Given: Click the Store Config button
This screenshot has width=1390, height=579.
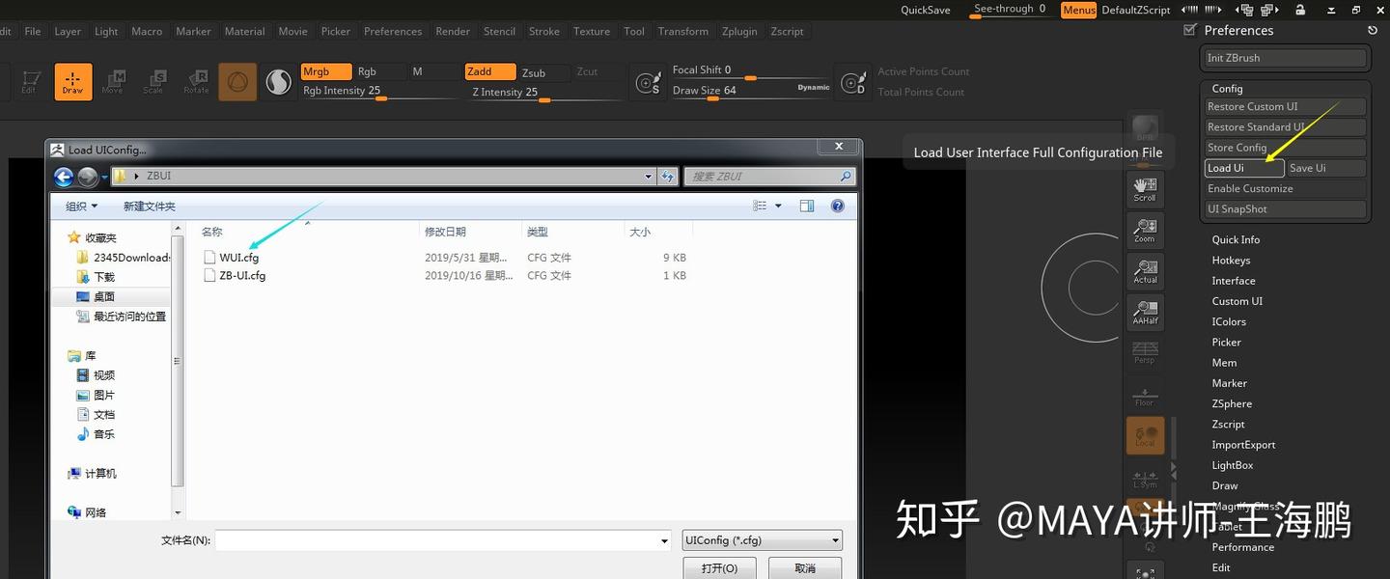Looking at the screenshot, I should click(1284, 147).
